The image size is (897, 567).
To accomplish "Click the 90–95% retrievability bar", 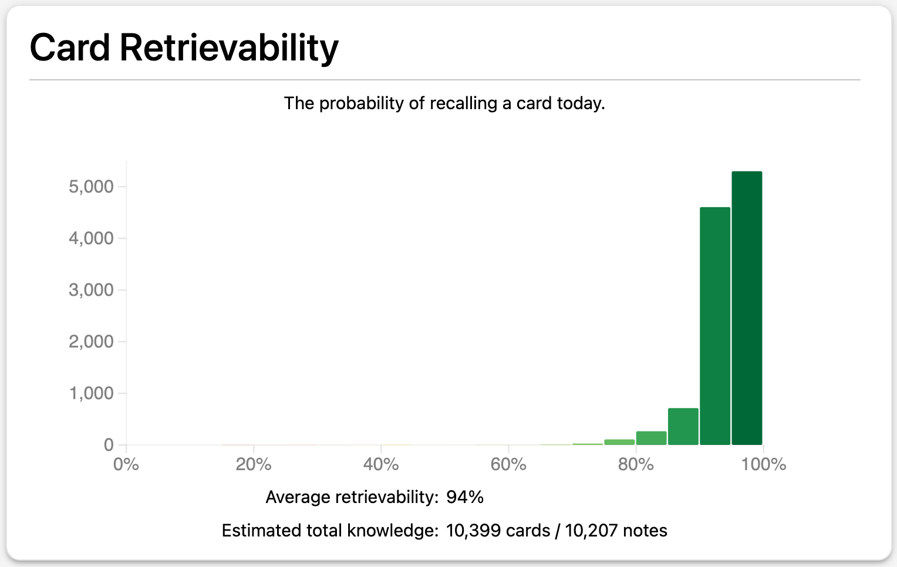I will pos(715,326).
